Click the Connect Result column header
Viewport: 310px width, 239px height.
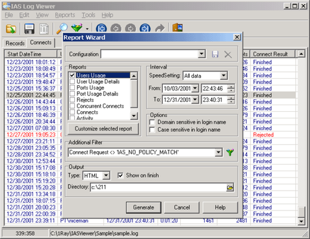tap(273, 54)
